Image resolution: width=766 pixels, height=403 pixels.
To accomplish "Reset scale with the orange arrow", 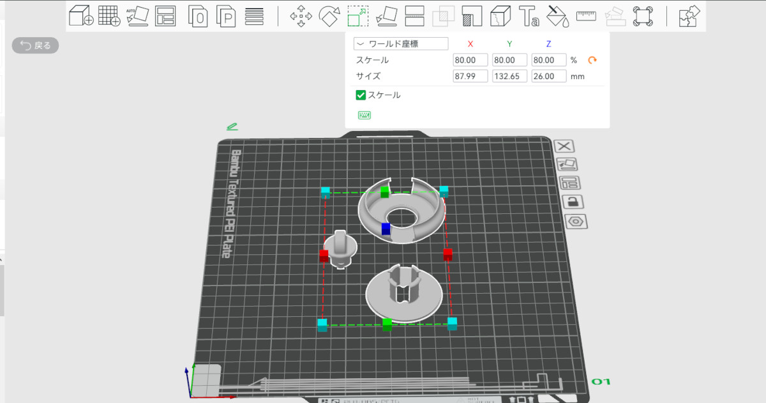I will 592,60.
